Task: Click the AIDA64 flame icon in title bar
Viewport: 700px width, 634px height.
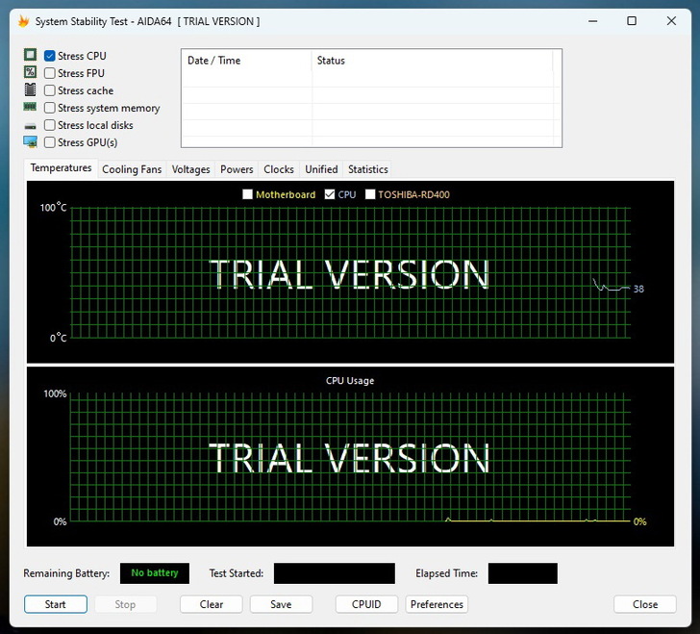Action: coord(24,21)
